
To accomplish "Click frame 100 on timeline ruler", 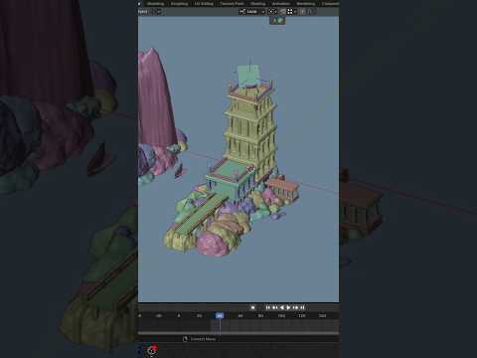I will pyautogui.click(x=281, y=316).
